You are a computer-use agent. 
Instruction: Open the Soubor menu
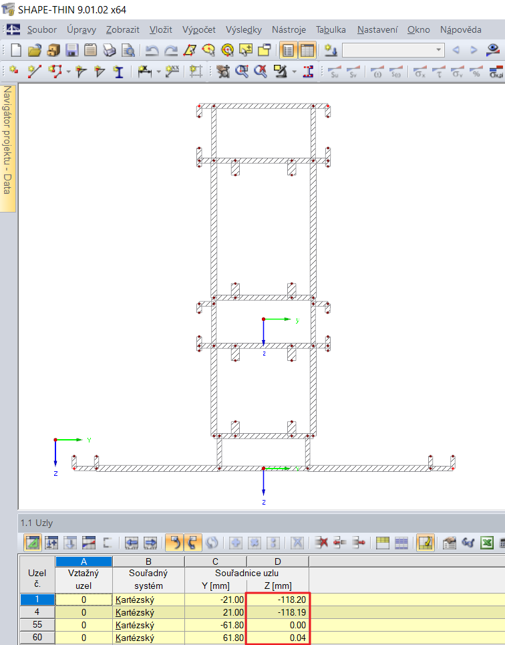(42, 29)
